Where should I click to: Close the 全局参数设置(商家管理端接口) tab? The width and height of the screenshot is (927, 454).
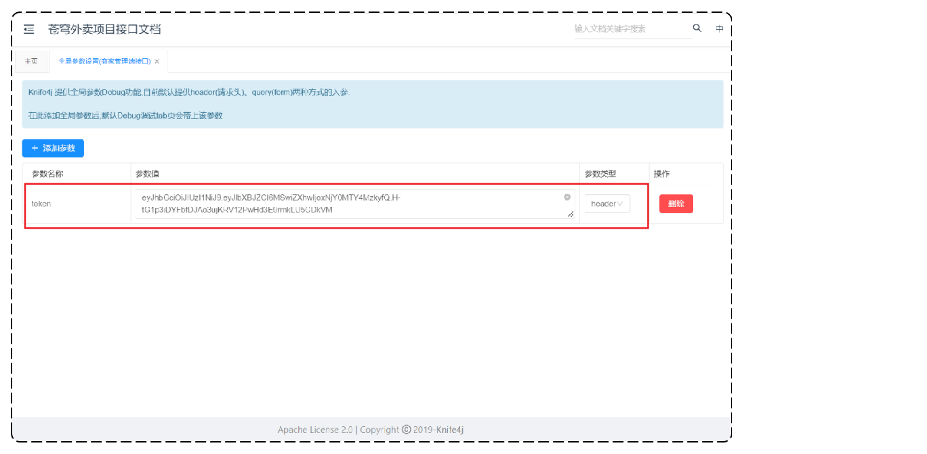(x=156, y=60)
